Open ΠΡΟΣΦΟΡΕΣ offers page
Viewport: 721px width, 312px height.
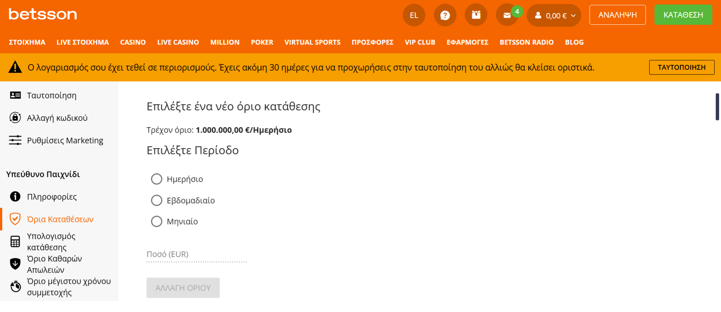[373, 42]
